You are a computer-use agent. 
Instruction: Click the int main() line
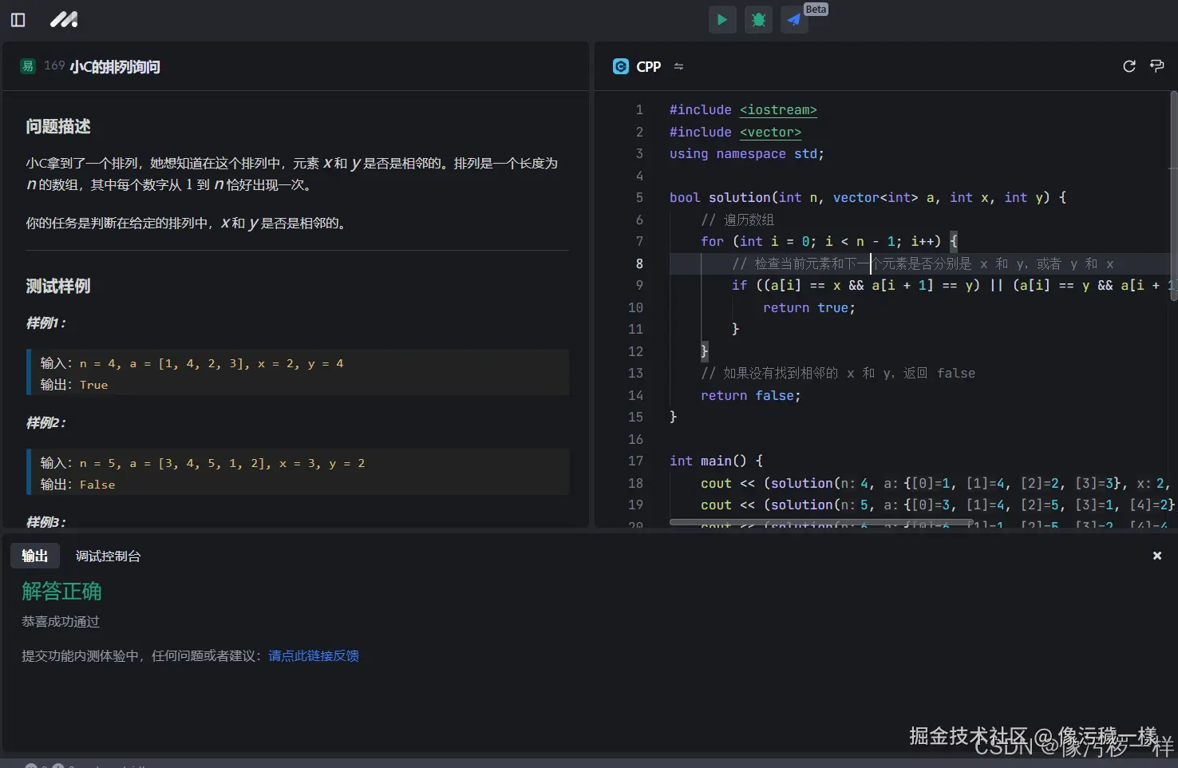click(716, 461)
